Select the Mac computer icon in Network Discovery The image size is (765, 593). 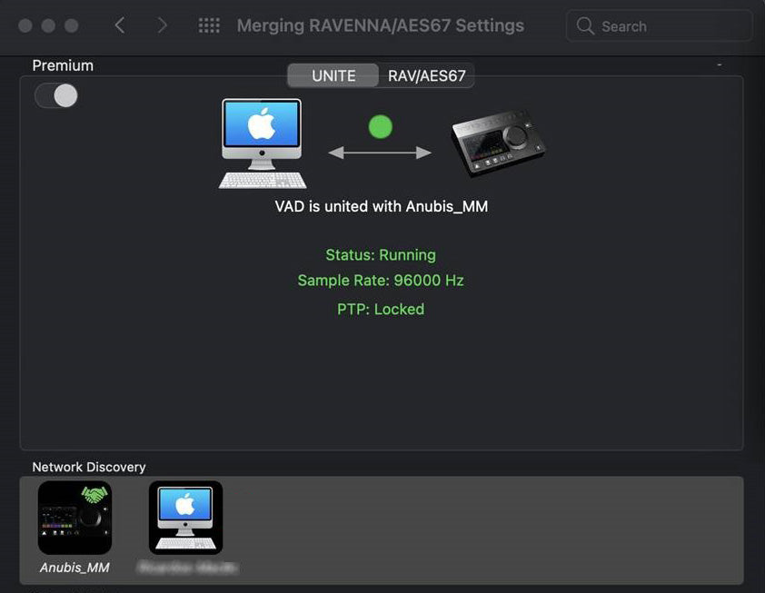coord(185,518)
